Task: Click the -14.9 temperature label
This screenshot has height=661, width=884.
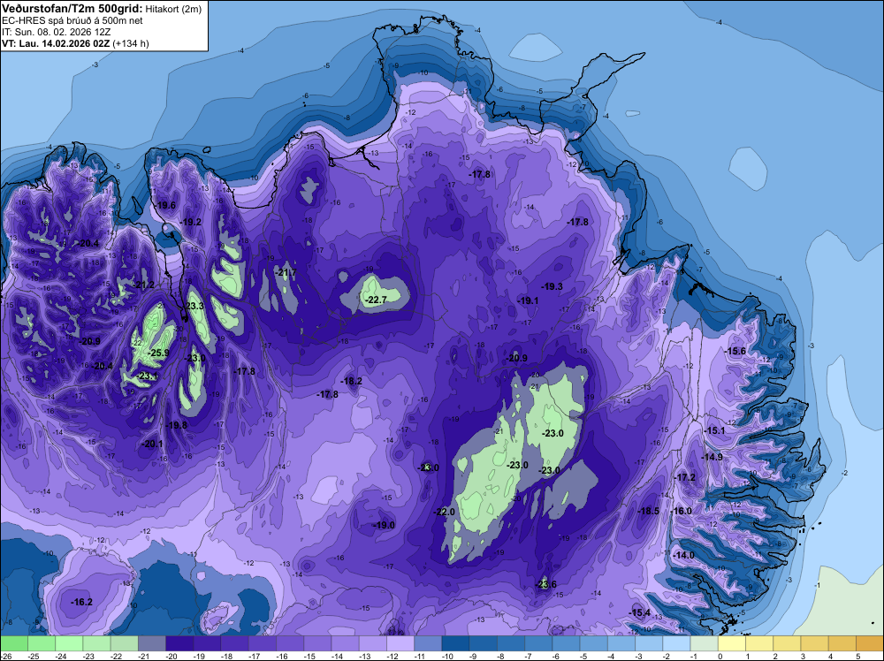Action: (x=712, y=457)
